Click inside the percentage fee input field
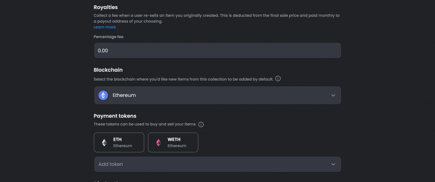The width and height of the screenshot is (435, 182). point(217,50)
